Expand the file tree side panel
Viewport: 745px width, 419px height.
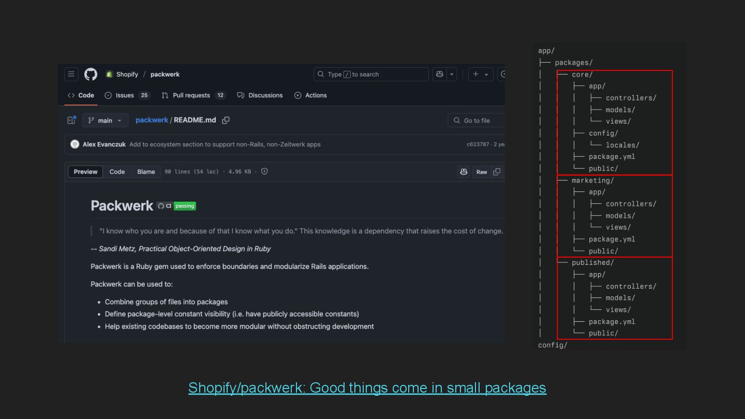coord(71,120)
